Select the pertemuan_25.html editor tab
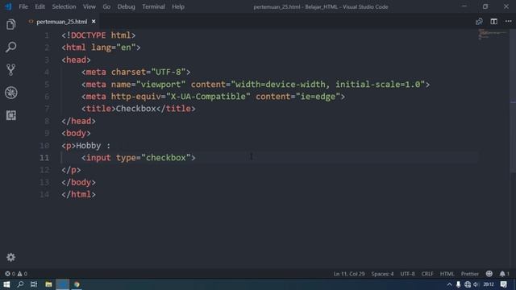Viewport: 516px width, 290px height. (62, 22)
